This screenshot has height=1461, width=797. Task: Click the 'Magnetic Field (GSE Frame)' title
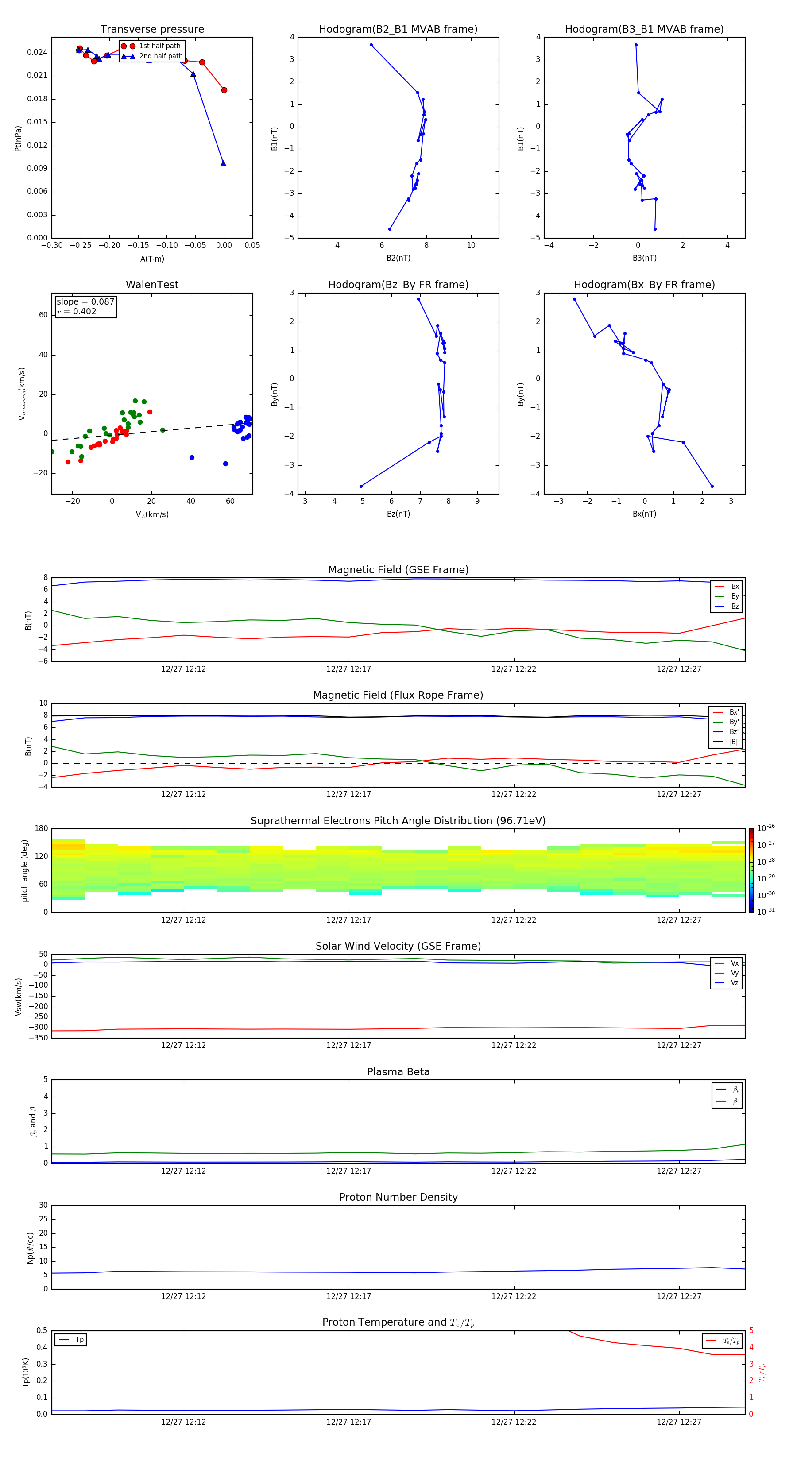398,570
